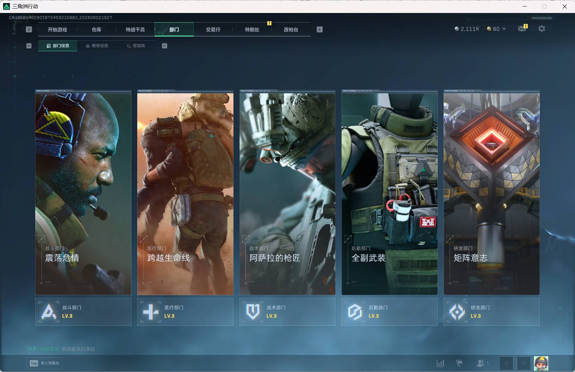
Task: Click the world chat message line
Action: (61, 349)
